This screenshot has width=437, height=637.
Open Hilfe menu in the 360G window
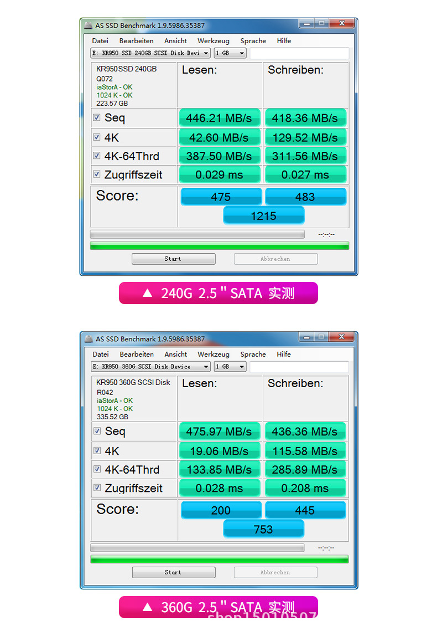[x=284, y=355]
